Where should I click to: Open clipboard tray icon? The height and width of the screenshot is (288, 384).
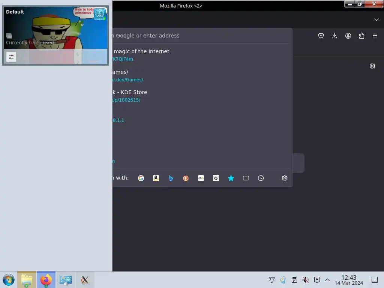(294, 279)
